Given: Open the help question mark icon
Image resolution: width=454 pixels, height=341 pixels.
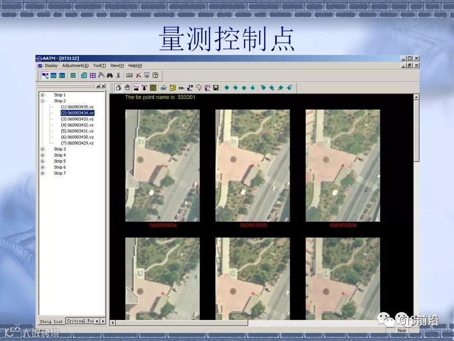Looking at the screenshot, I should 155,76.
